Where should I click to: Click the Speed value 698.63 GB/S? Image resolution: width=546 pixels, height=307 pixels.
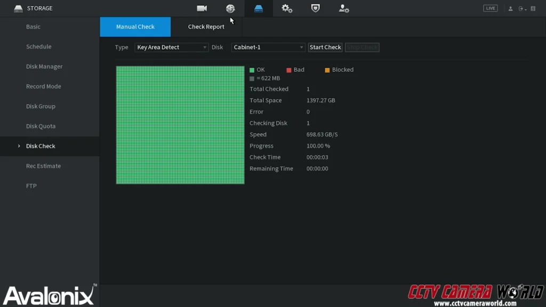point(322,134)
